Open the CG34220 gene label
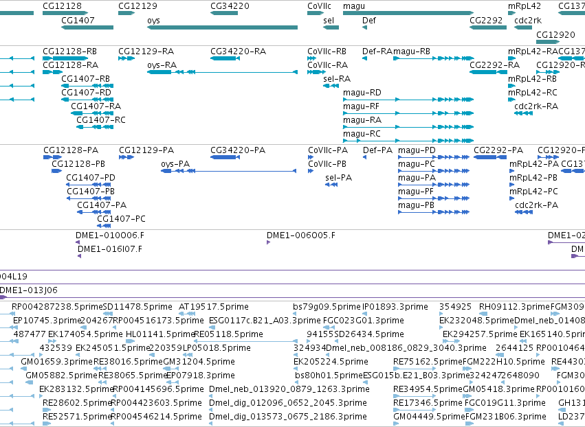 click(230, 6)
